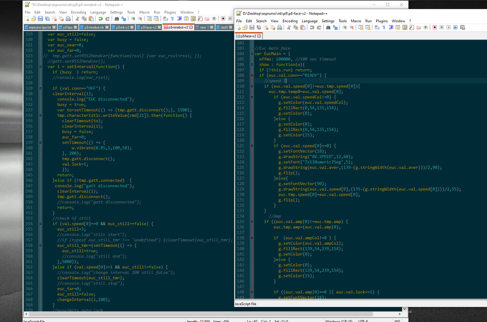The image size is (487, 322).
Task: Open Language menu in p8-face-v2 window
Action: coord(310,21)
